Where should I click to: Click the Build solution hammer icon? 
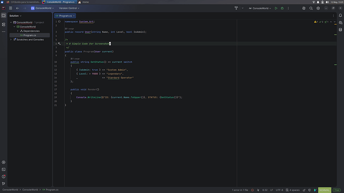coord(236,8)
